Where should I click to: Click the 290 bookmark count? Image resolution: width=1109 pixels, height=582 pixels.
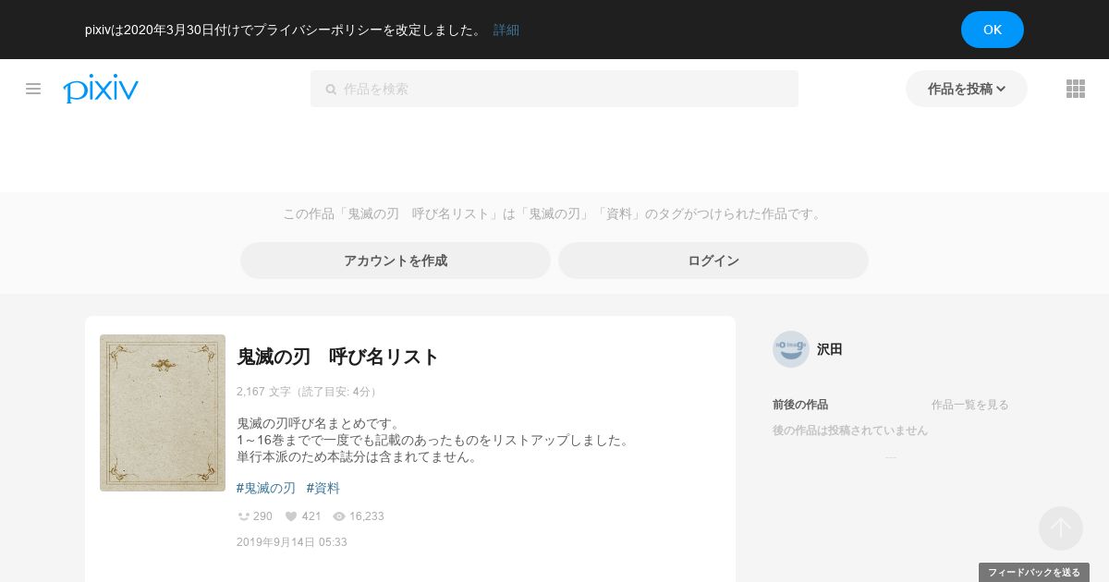coord(262,516)
